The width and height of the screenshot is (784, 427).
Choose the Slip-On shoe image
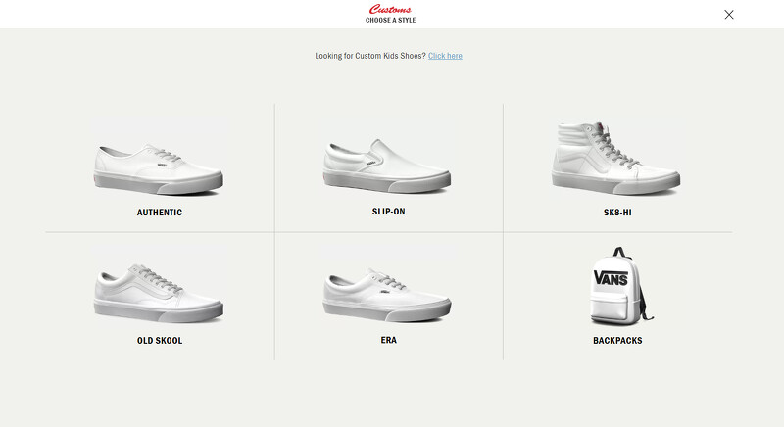[x=387, y=166]
